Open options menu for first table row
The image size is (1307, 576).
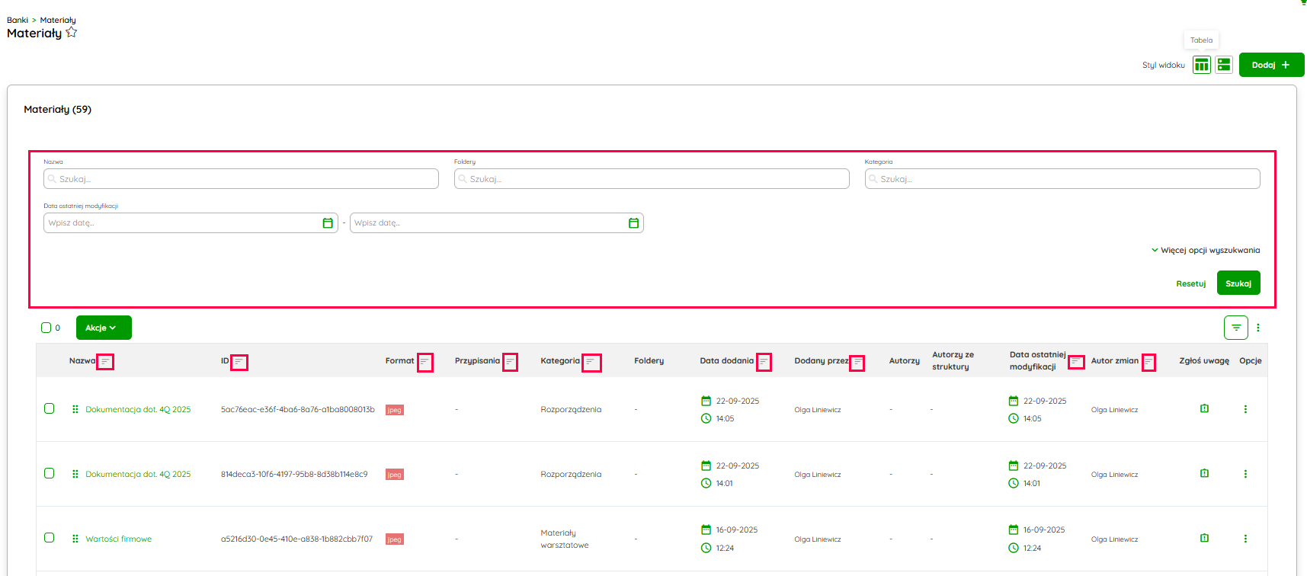(x=1245, y=409)
